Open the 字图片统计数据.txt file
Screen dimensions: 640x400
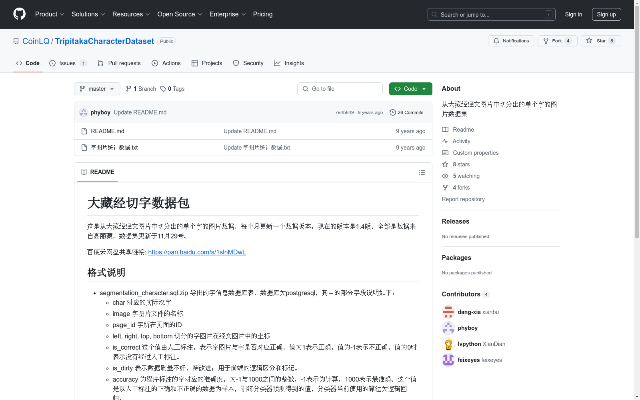(114, 148)
